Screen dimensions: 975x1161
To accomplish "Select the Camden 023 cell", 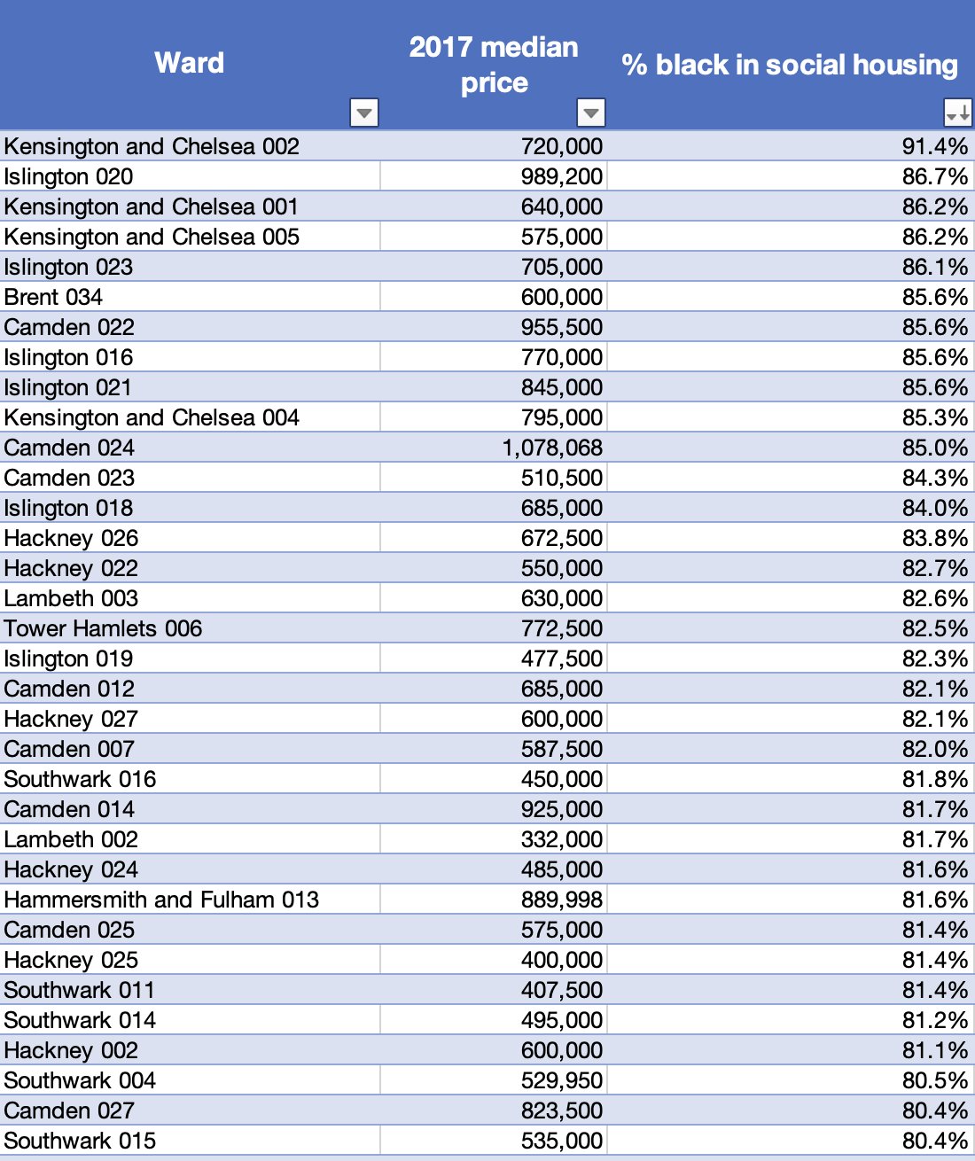I will [190, 478].
